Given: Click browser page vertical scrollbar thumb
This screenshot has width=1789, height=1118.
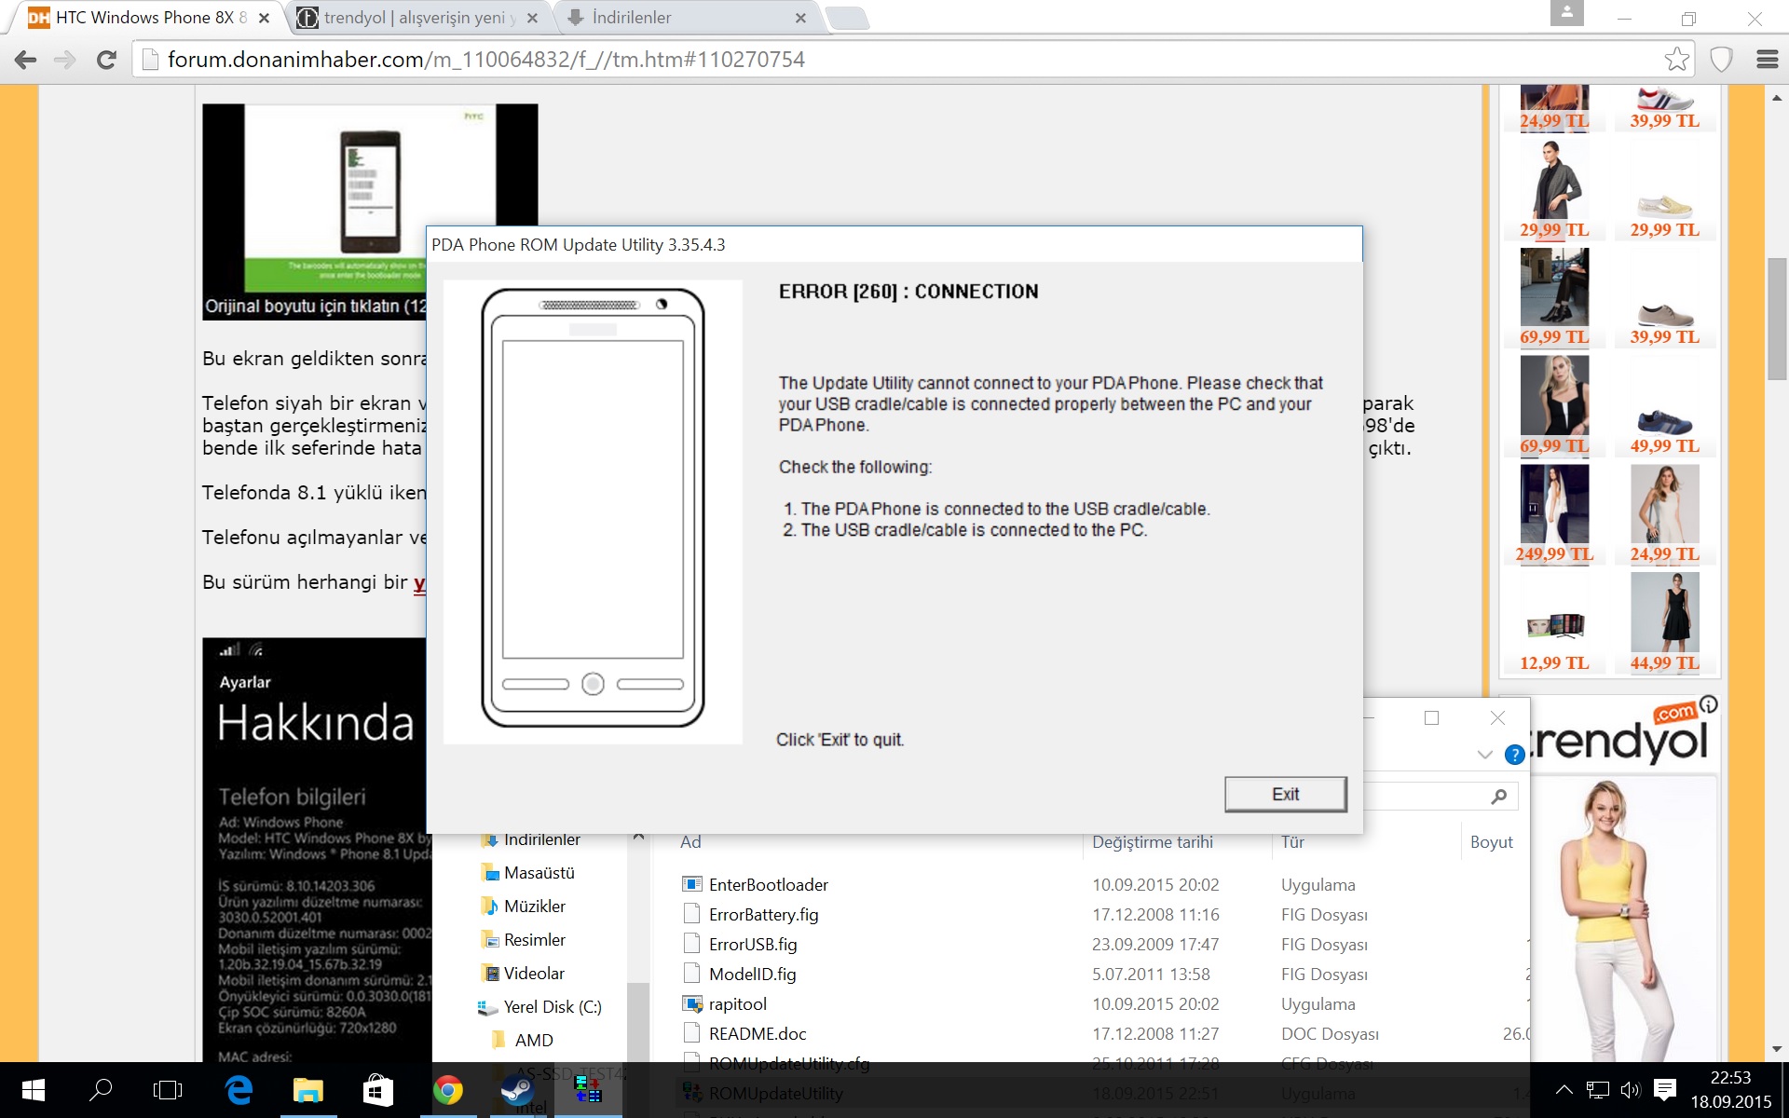Looking at the screenshot, I should click(1777, 319).
